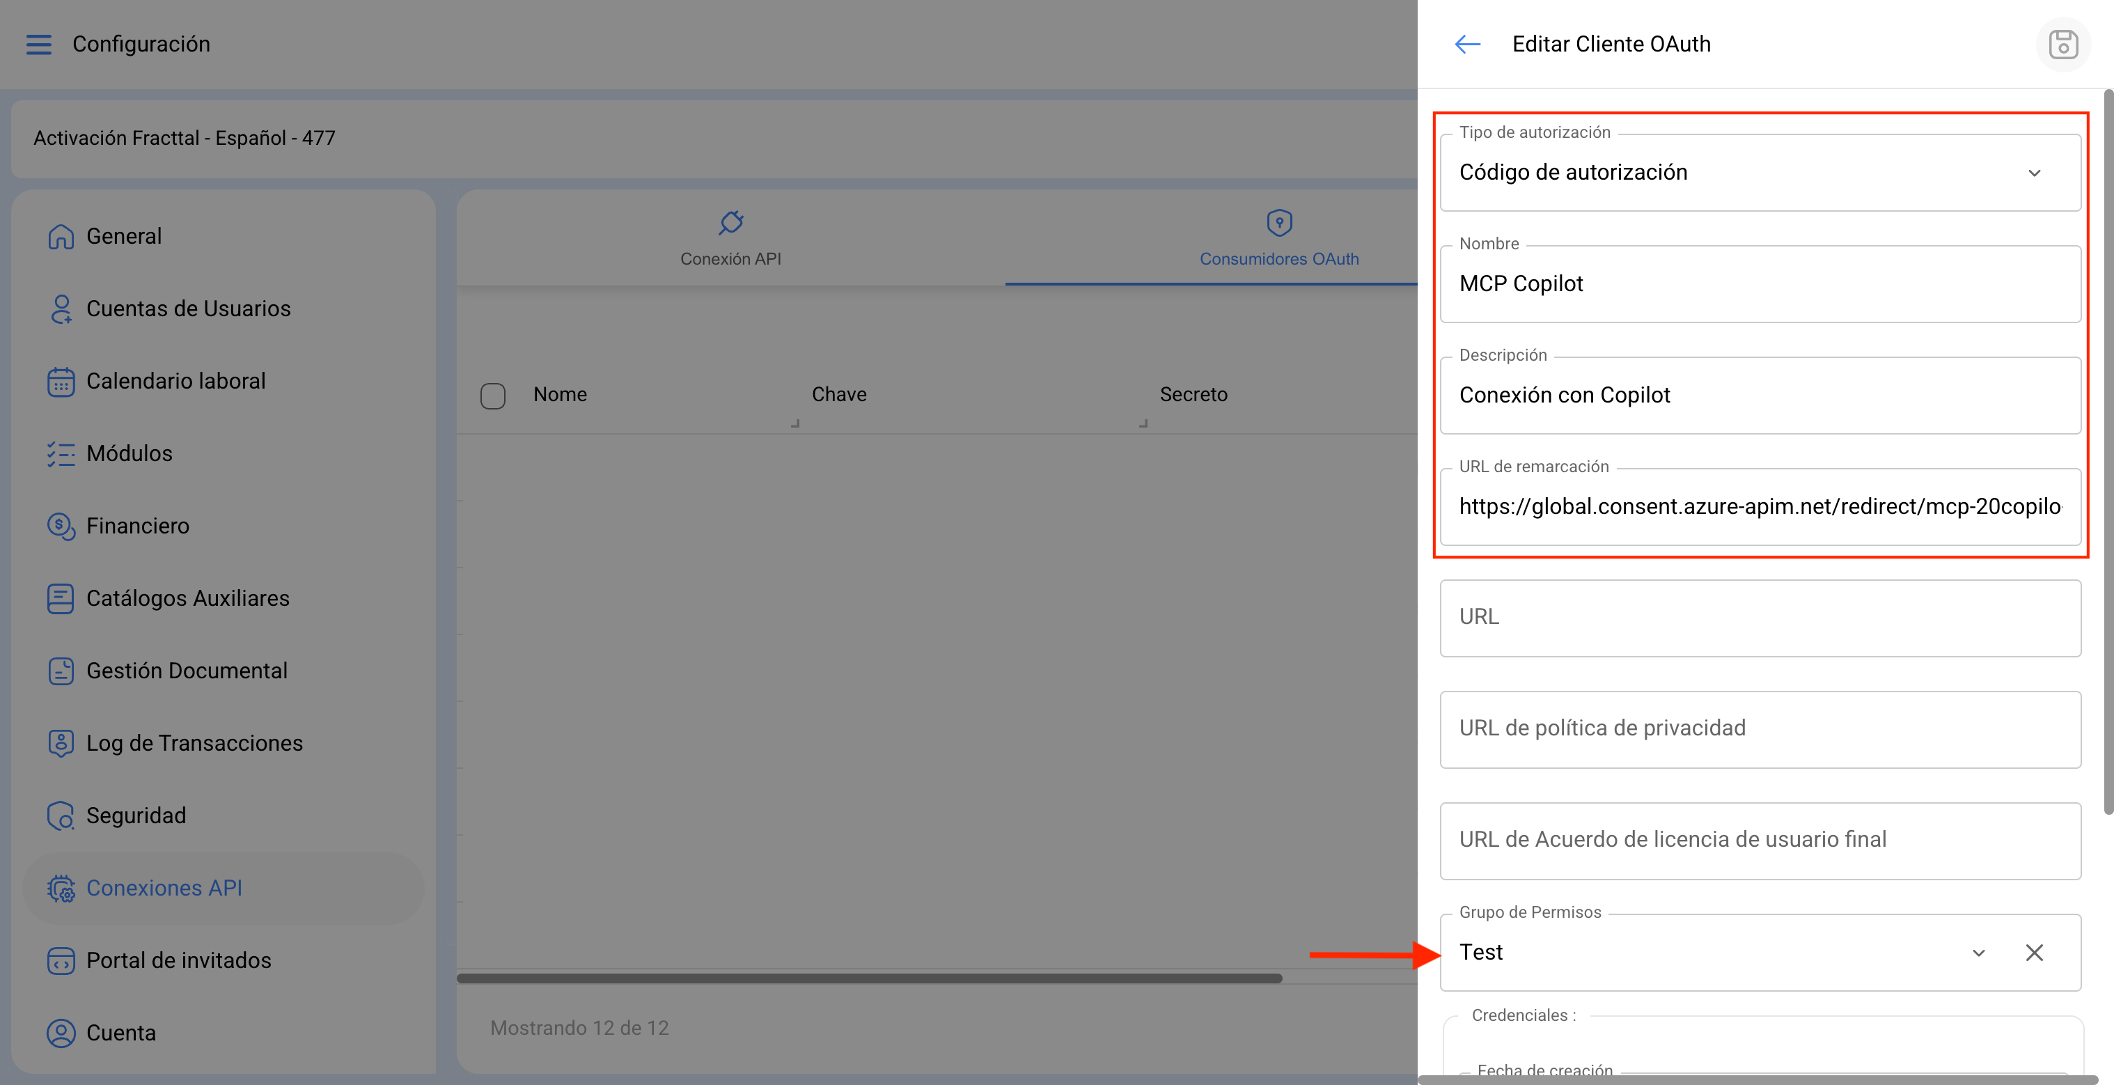Go to Financiero section

pos(224,525)
